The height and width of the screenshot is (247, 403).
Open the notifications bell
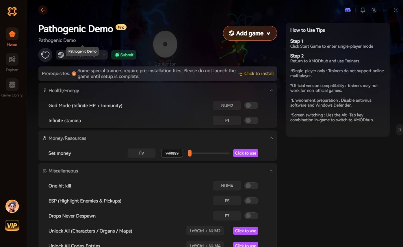point(363,10)
